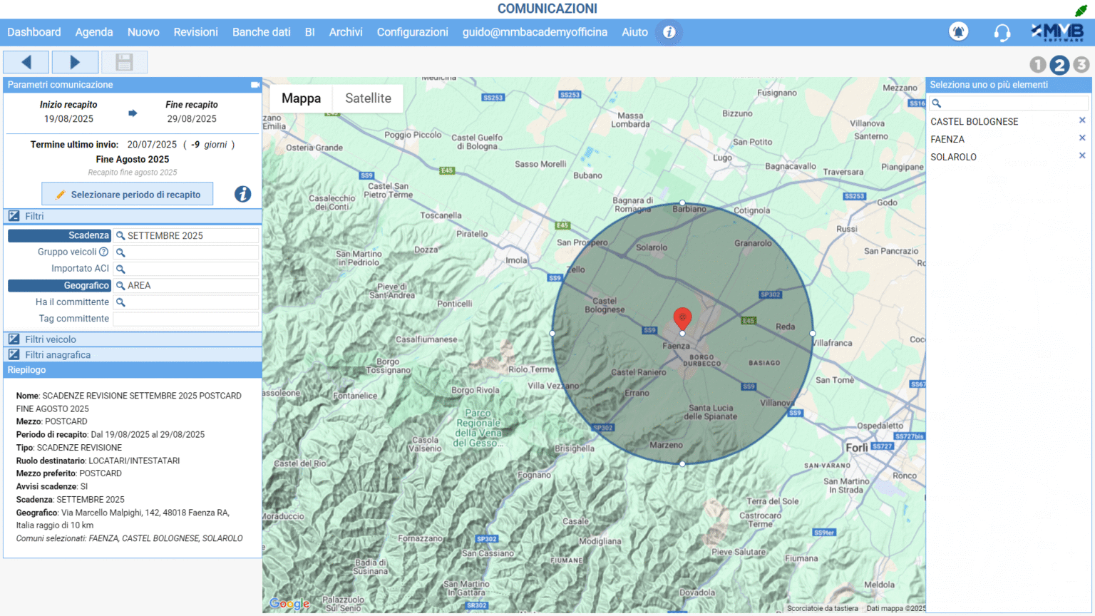Click the info icon beside Aiuto
1095x616 pixels.
[x=669, y=32]
